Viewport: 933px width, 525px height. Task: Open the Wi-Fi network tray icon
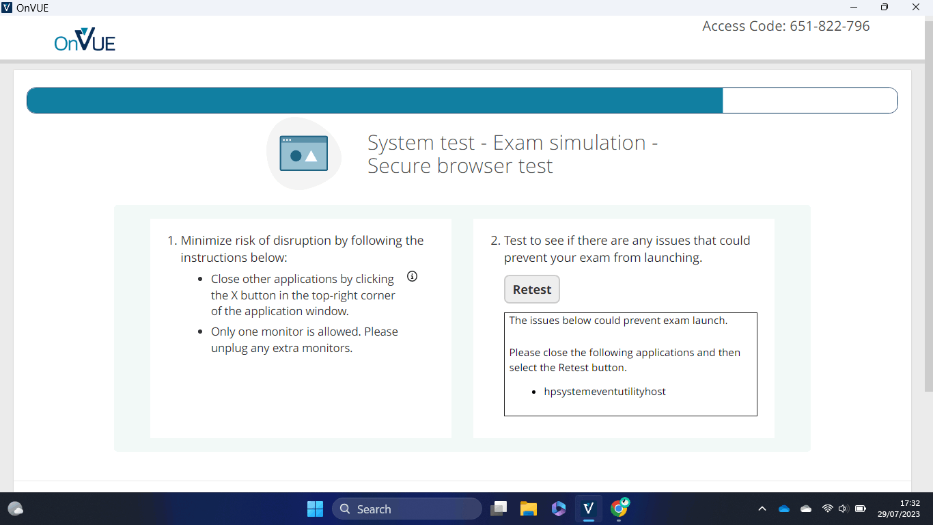827,509
